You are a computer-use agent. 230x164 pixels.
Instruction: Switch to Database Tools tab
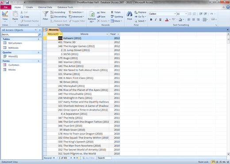click(65, 7)
